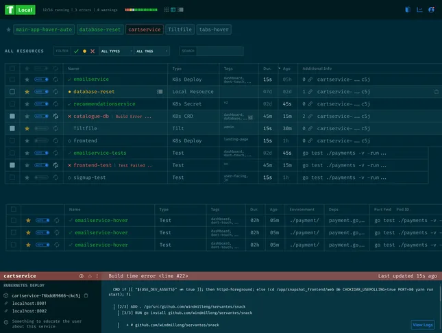Open the metrics chart icon
Viewport: 442px width, 333px height.
click(420, 10)
